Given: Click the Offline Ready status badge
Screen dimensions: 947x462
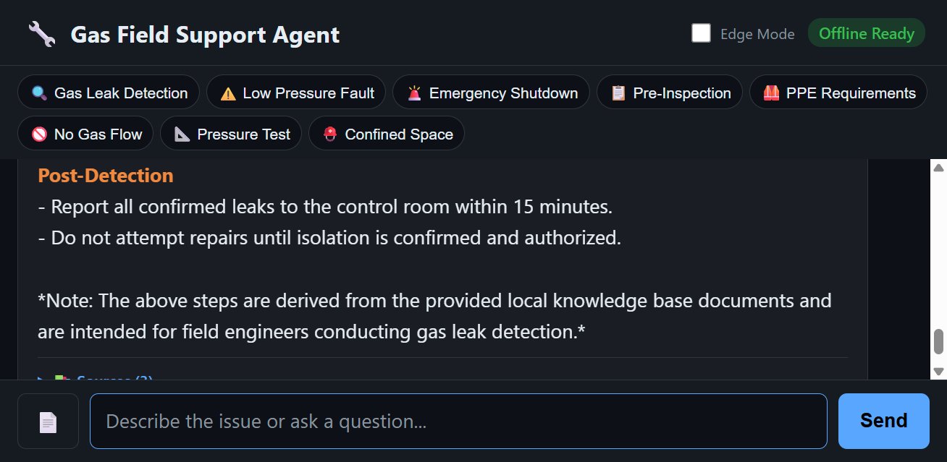Looking at the screenshot, I should click(866, 33).
